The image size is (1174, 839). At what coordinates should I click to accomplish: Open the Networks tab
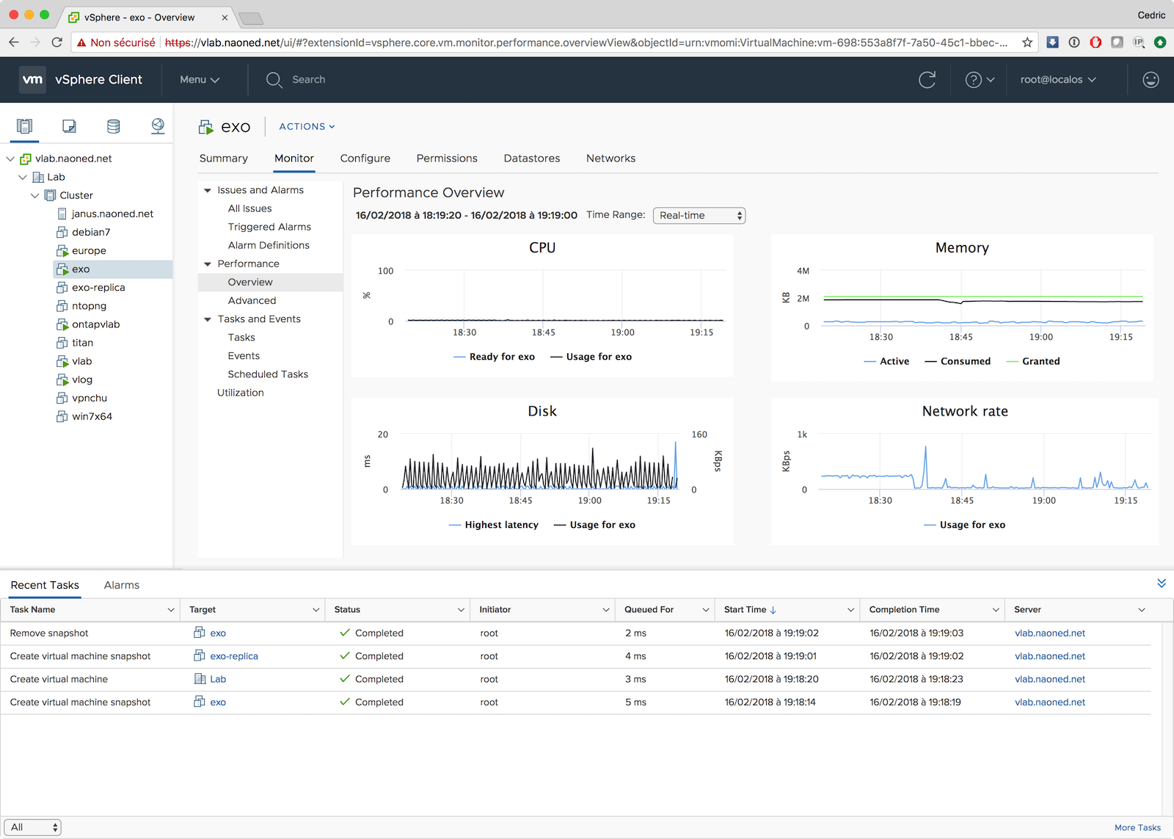pyautogui.click(x=611, y=159)
